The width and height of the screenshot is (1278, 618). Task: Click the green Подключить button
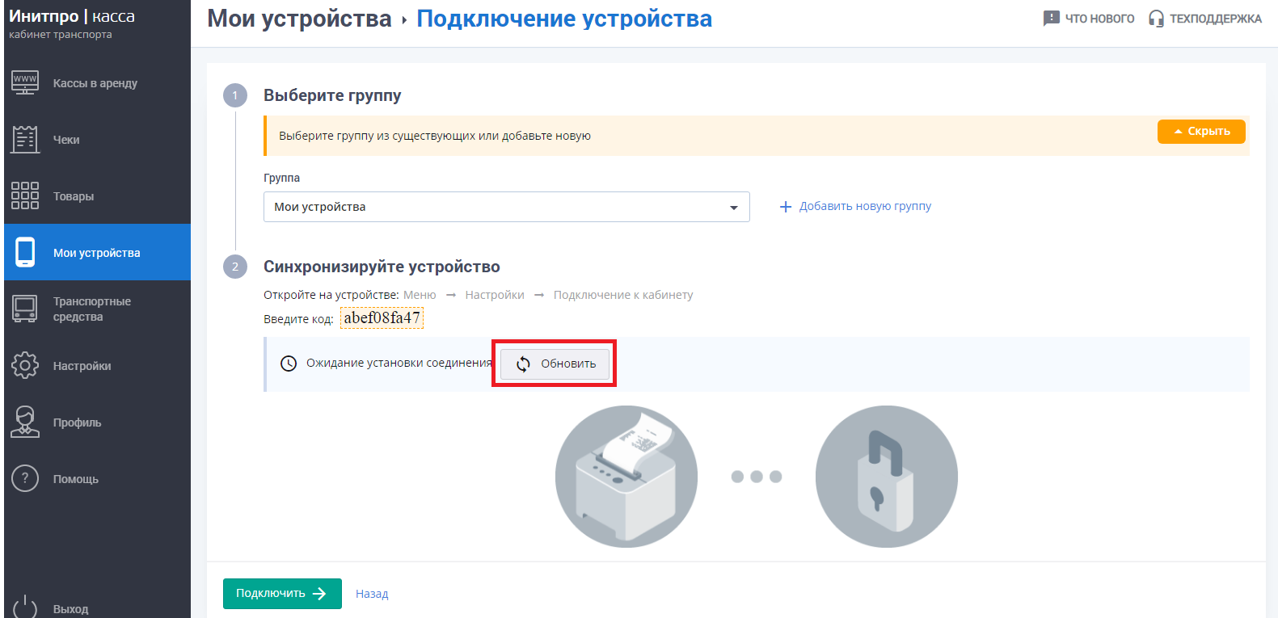coord(282,594)
